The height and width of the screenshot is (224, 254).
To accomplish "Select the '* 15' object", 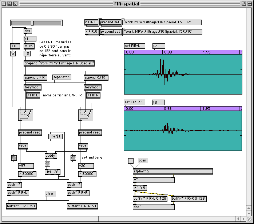I will pyautogui.click(x=29, y=46).
